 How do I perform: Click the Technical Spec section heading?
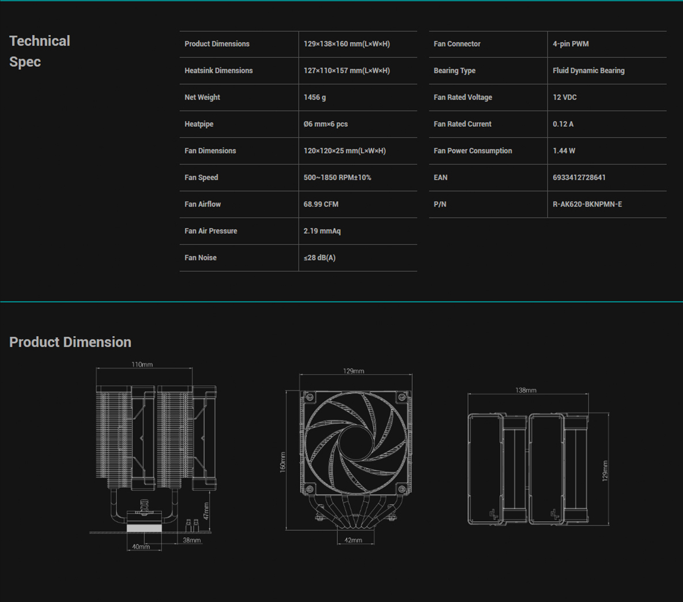click(40, 51)
